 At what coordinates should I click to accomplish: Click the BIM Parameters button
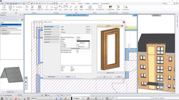coord(51,77)
